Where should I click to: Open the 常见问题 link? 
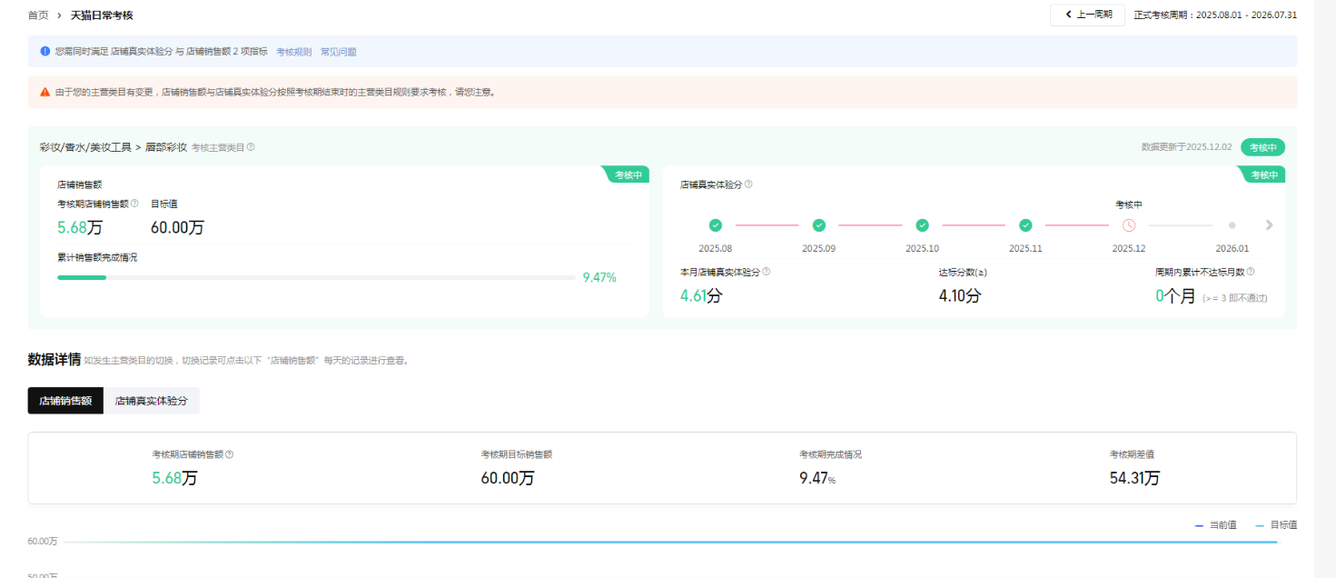coord(338,52)
